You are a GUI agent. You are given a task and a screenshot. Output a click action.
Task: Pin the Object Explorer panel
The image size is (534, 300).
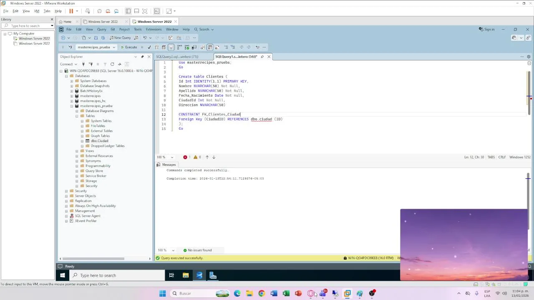pyautogui.click(x=142, y=57)
